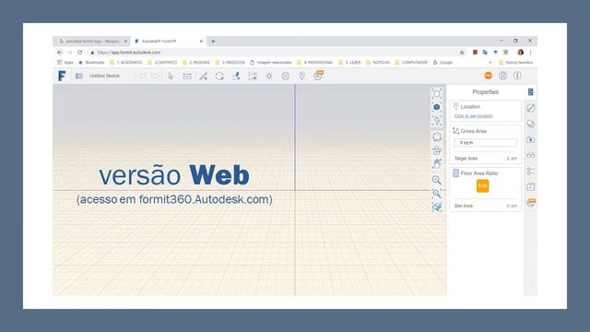Screen dimensions: 590x332
Task: Reload the page
Action: point(80,53)
